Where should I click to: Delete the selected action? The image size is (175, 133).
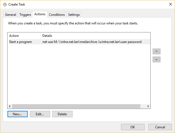coord(62,114)
